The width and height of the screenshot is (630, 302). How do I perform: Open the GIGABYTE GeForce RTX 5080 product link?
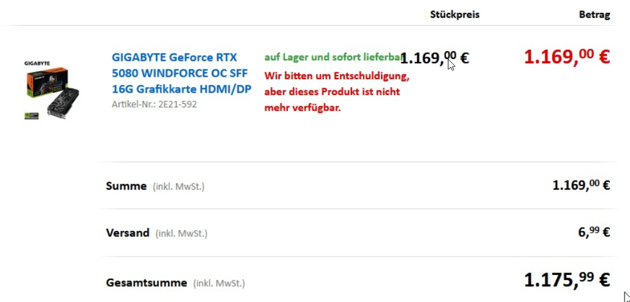[174, 57]
